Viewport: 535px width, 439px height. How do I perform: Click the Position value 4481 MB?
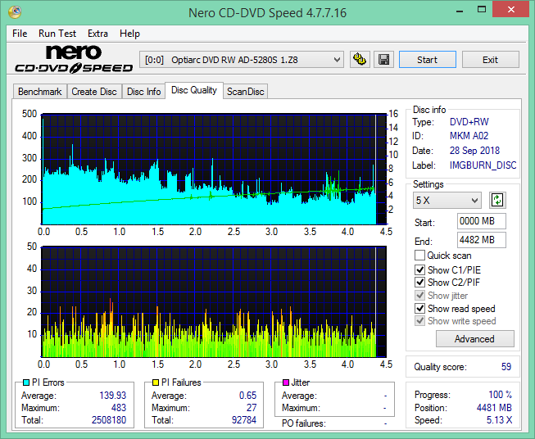[494, 408]
